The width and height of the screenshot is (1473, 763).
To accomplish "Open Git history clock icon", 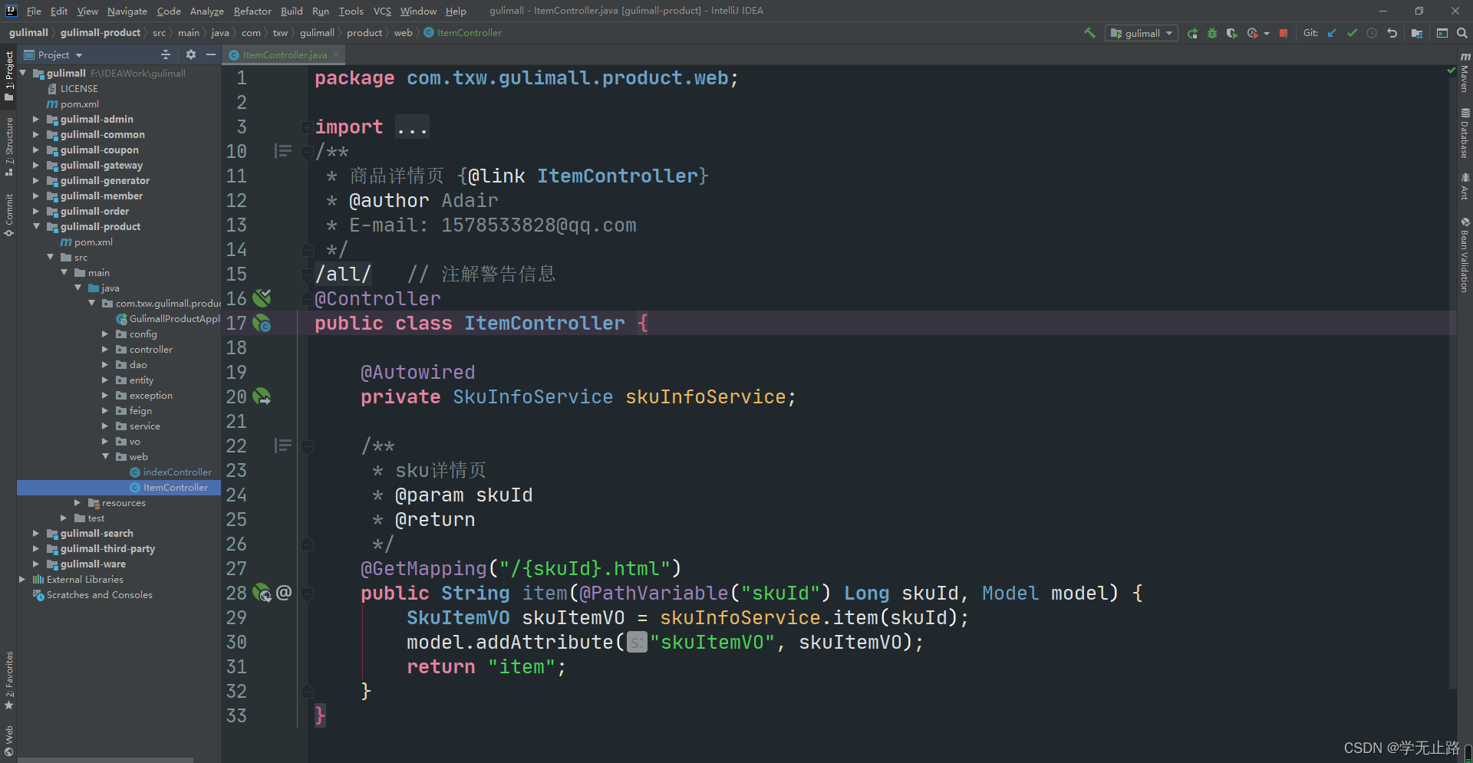I will click(x=1372, y=33).
